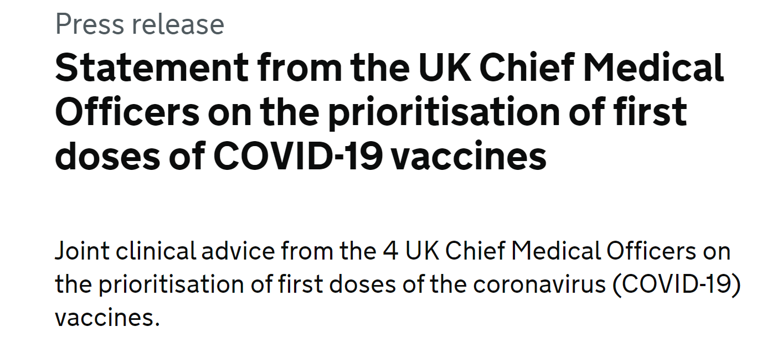The height and width of the screenshot is (347, 762).
Task: Click the word "Joint" in the summary
Action: pyautogui.click(x=81, y=252)
